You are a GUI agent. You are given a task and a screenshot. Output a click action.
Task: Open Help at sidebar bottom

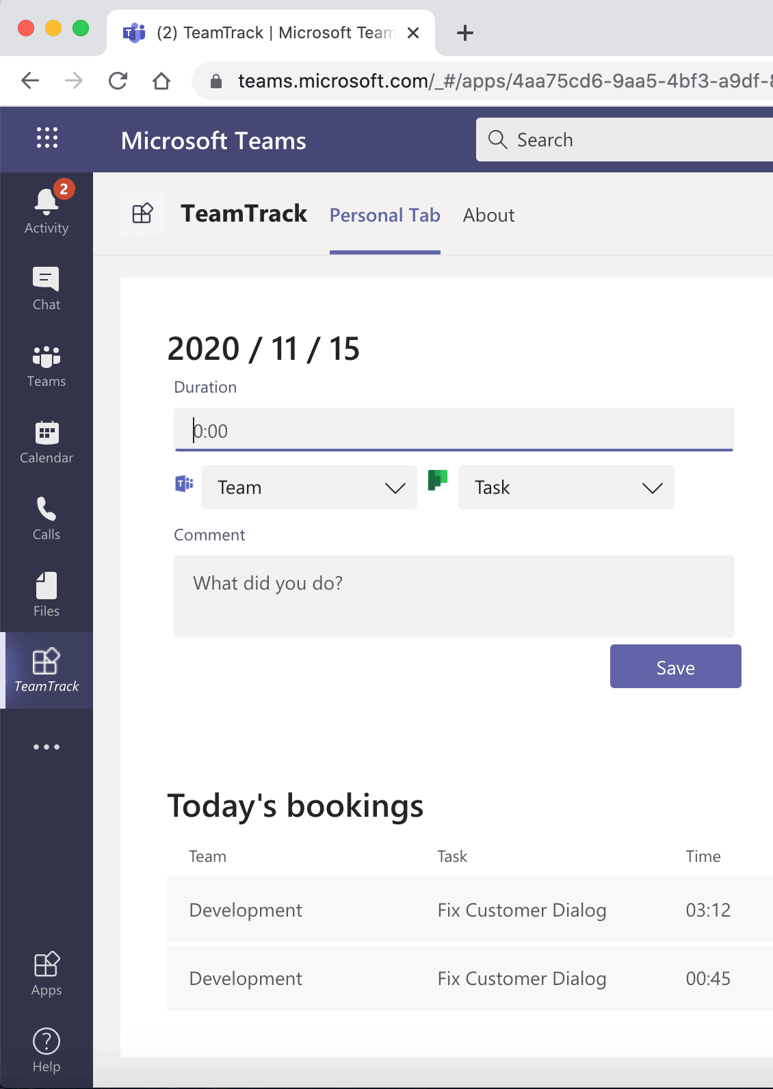pos(47,1049)
